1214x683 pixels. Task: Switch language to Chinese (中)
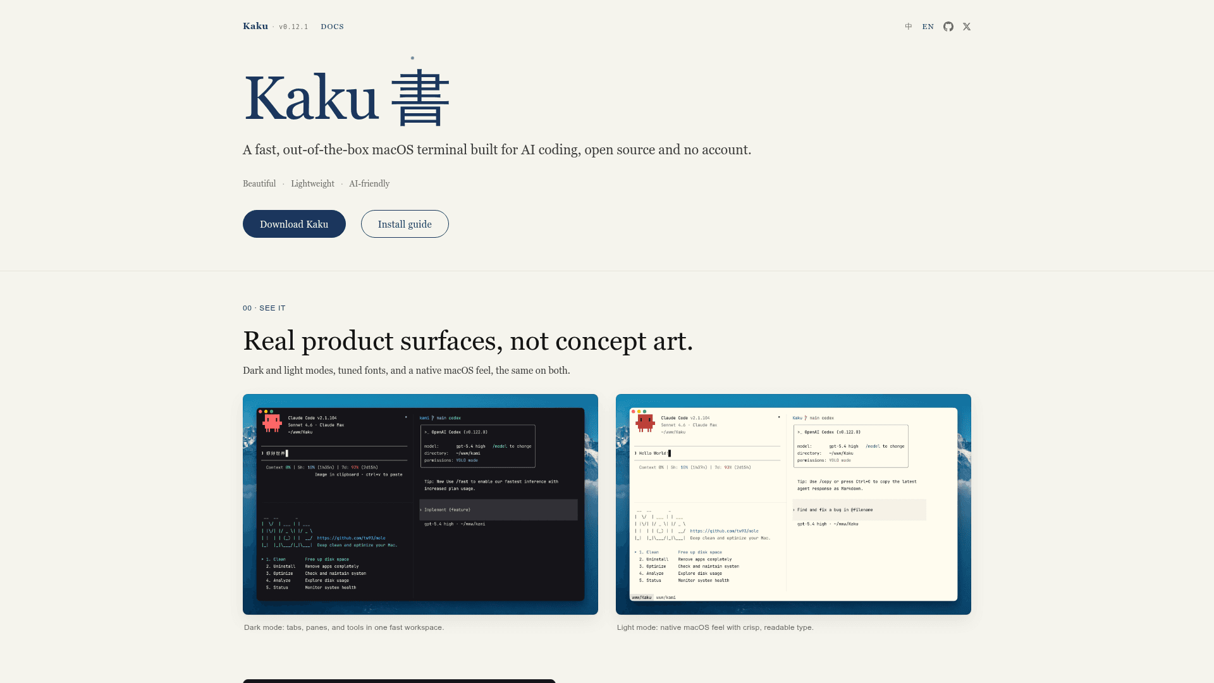[x=909, y=27]
